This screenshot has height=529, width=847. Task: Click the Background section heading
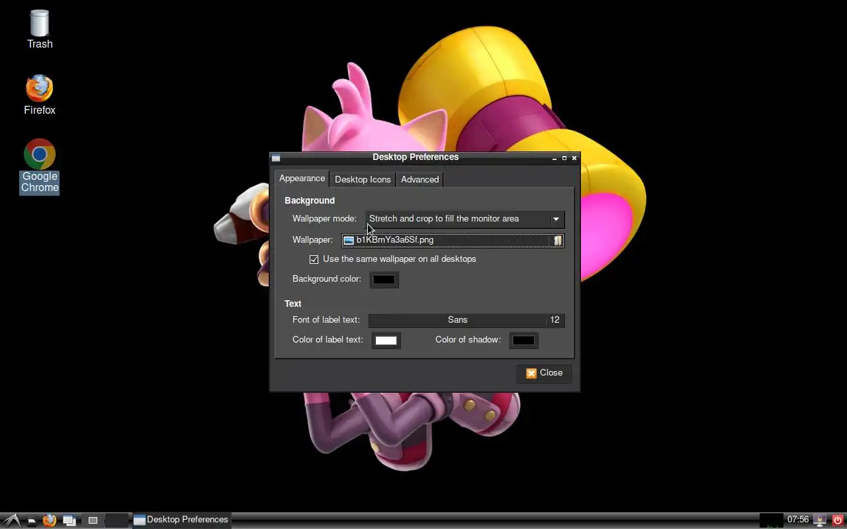point(310,200)
